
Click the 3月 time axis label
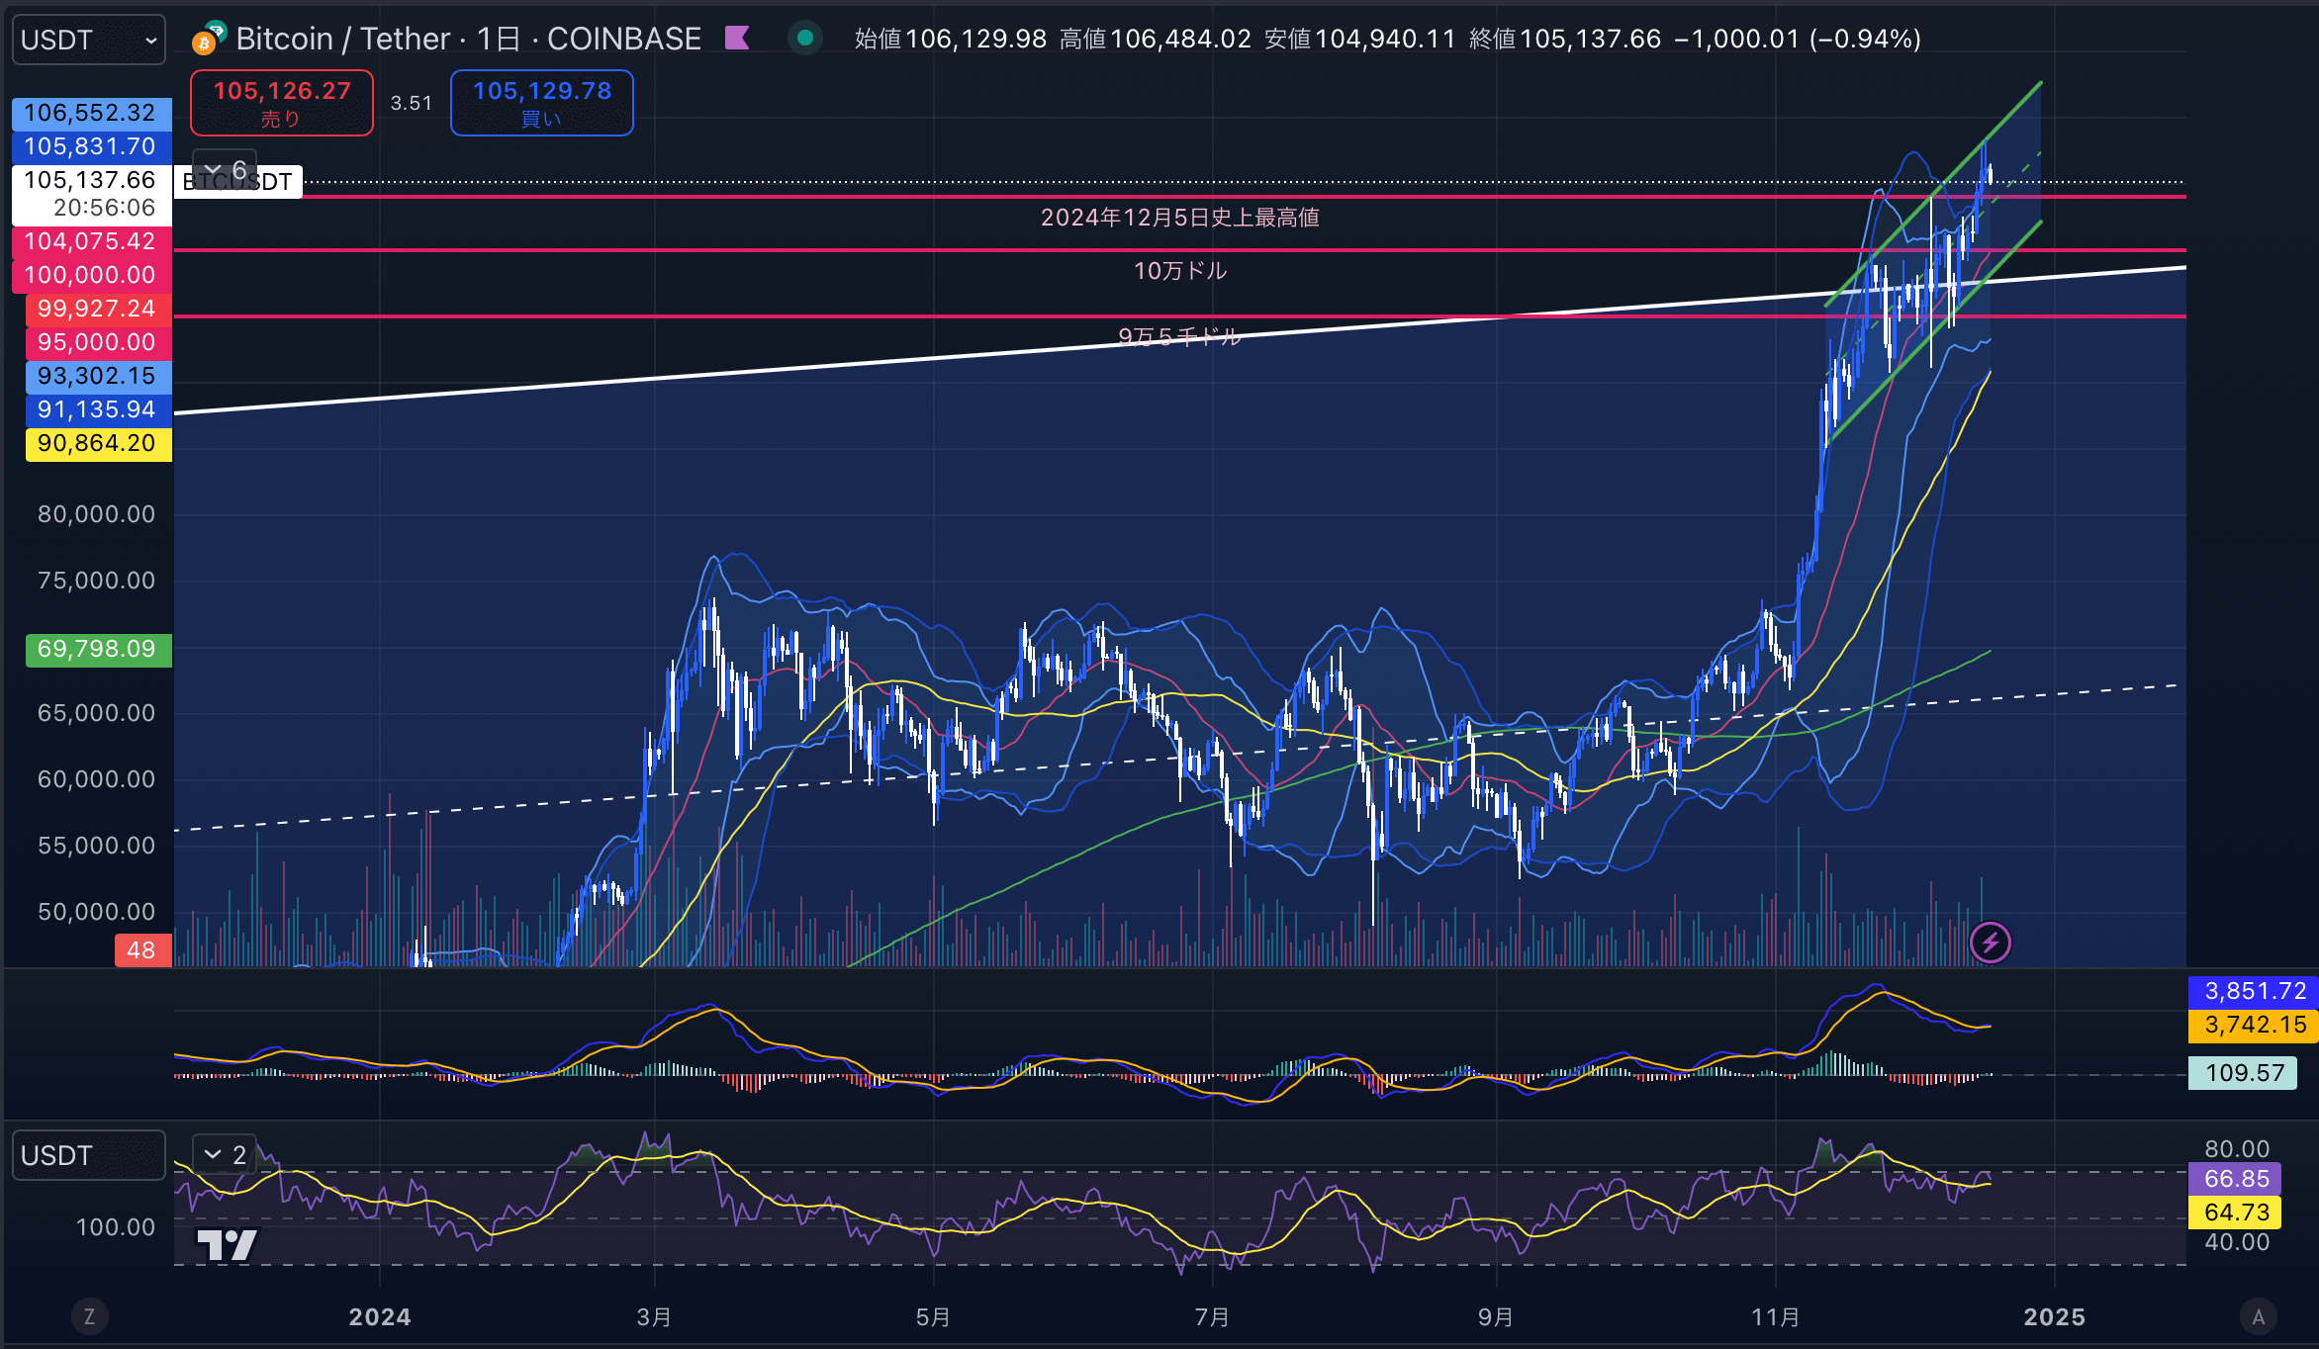point(654,1317)
